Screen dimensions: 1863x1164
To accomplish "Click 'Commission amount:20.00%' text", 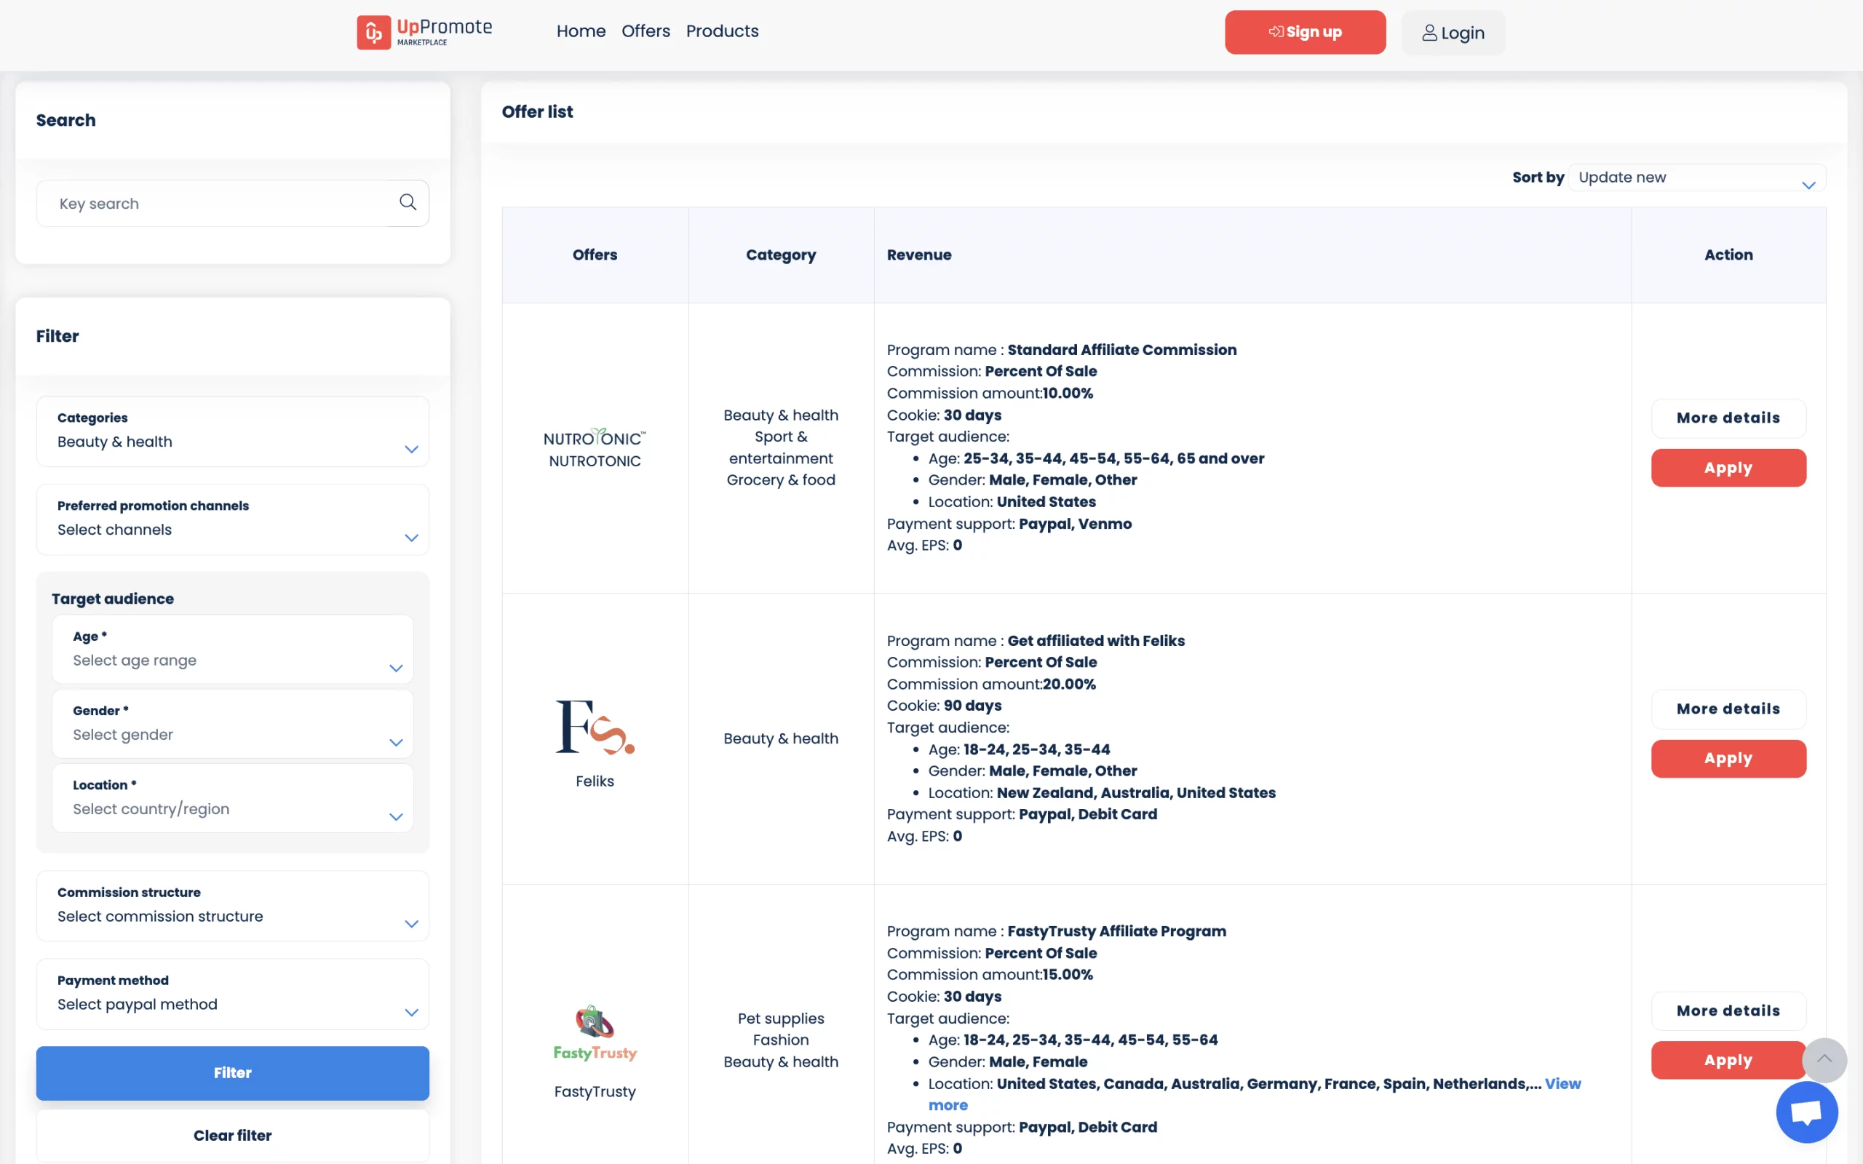I will click(990, 684).
